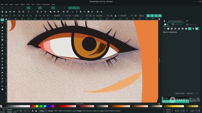
Task: Flip selection horizontally
Action: (27, 16)
